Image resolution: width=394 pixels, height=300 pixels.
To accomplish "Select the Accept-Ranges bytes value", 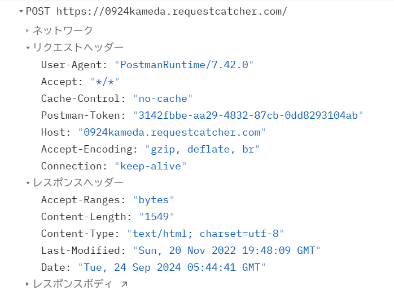I will pos(154,200).
